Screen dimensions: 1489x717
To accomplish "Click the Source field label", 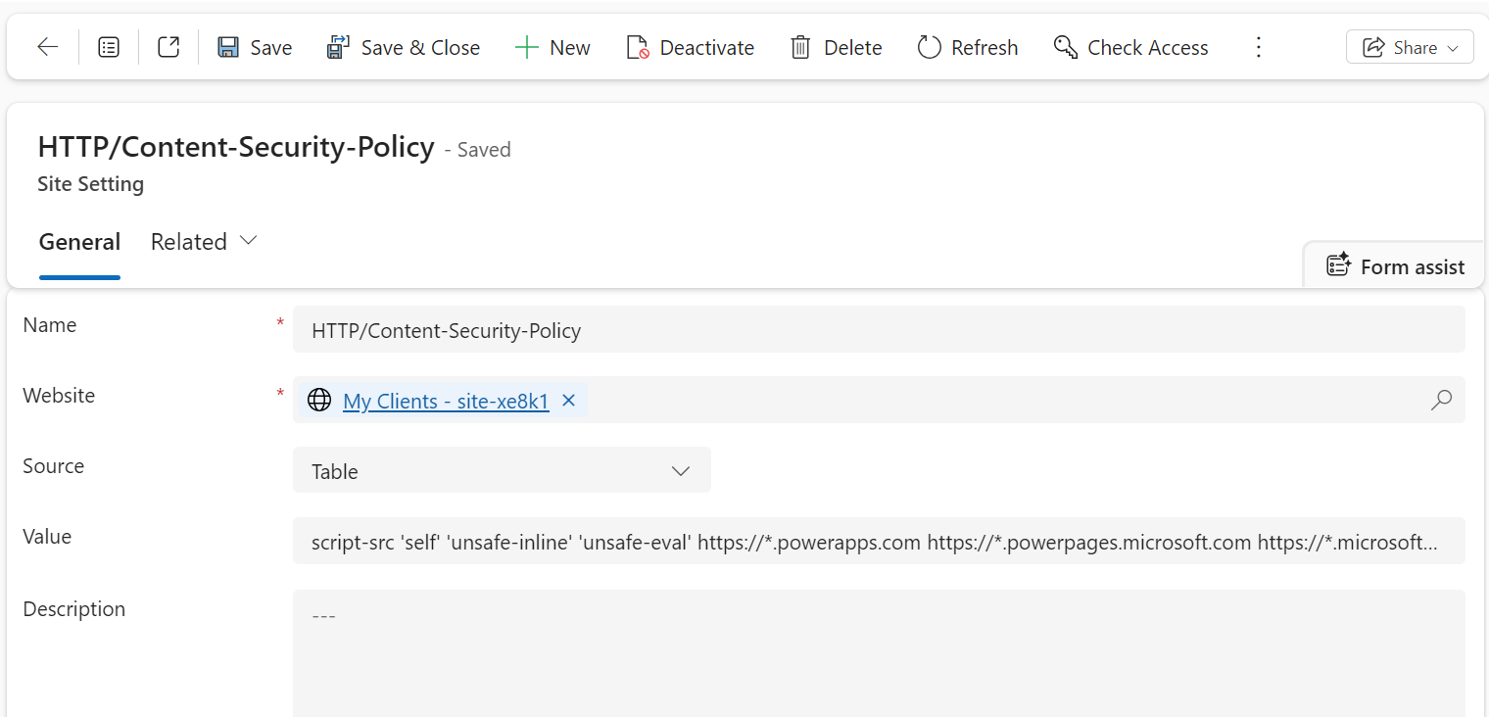I will coord(54,466).
